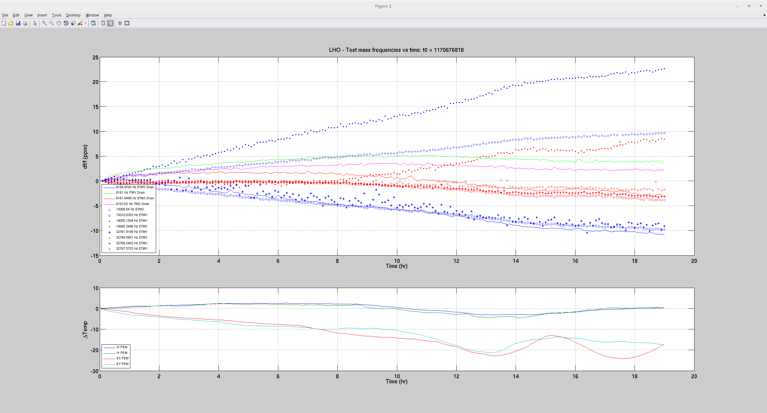Screen dimensions: 767x413
Task: Select the Brush data tool
Action: click(80, 23)
